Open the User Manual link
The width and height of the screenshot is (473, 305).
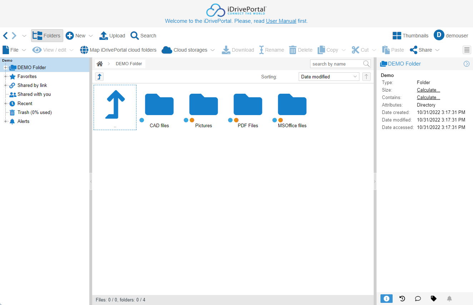point(281,21)
